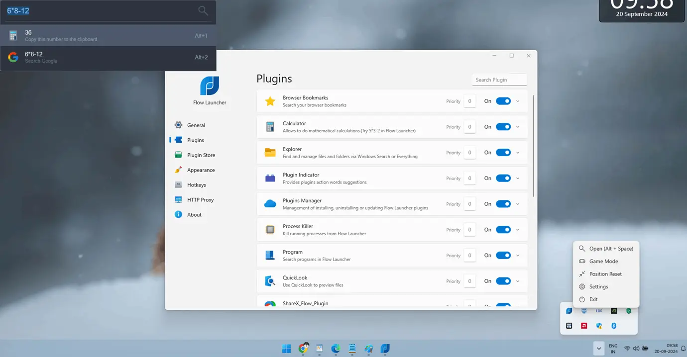
Task: Click the Plugins Manager cloud icon
Action: [x=270, y=204]
